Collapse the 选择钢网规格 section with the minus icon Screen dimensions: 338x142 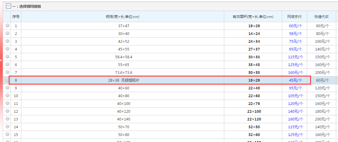click(x=8, y=6)
